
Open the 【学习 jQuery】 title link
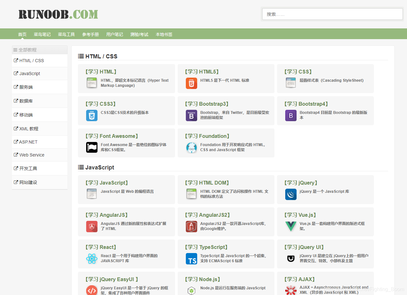(301, 183)
